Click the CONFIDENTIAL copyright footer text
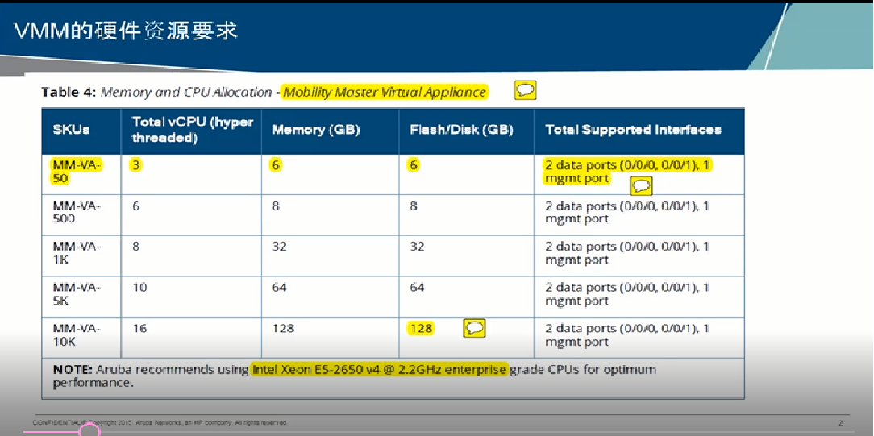This screenshot has width=874, height=436. tap(160, 422)
